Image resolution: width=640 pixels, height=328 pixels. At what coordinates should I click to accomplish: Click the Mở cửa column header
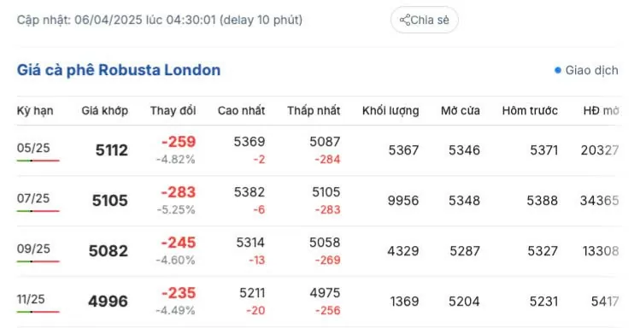[461, 110]
